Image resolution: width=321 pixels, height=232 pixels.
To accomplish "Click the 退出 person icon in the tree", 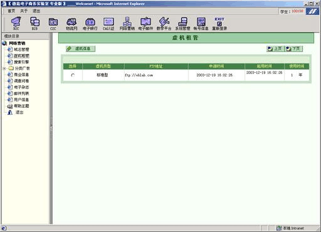I will [10, 112].
